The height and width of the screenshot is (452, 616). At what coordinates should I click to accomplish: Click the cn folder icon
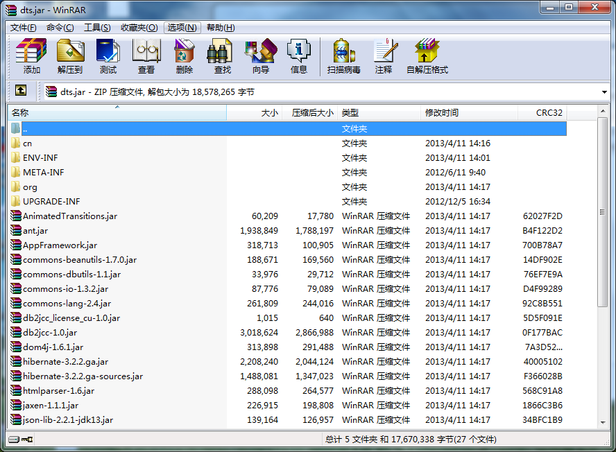pyautogui.click(x=15, y=143)
